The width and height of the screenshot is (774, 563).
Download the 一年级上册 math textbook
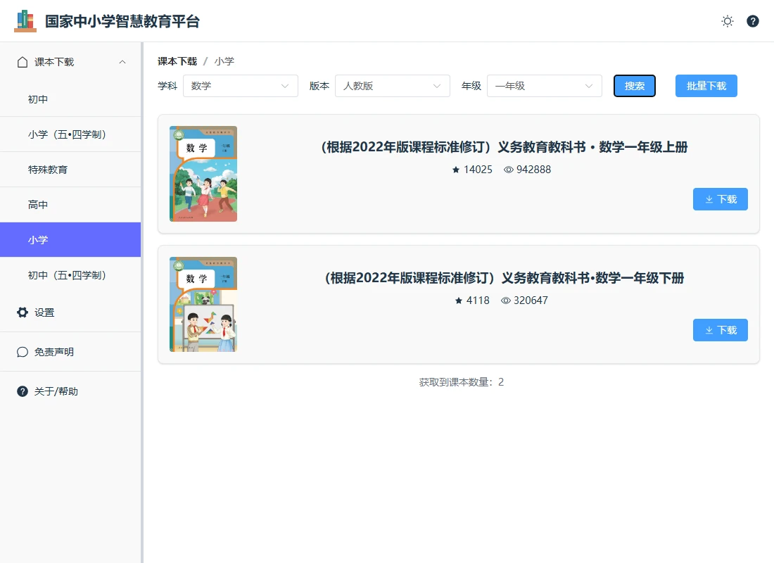coord(720,199)
